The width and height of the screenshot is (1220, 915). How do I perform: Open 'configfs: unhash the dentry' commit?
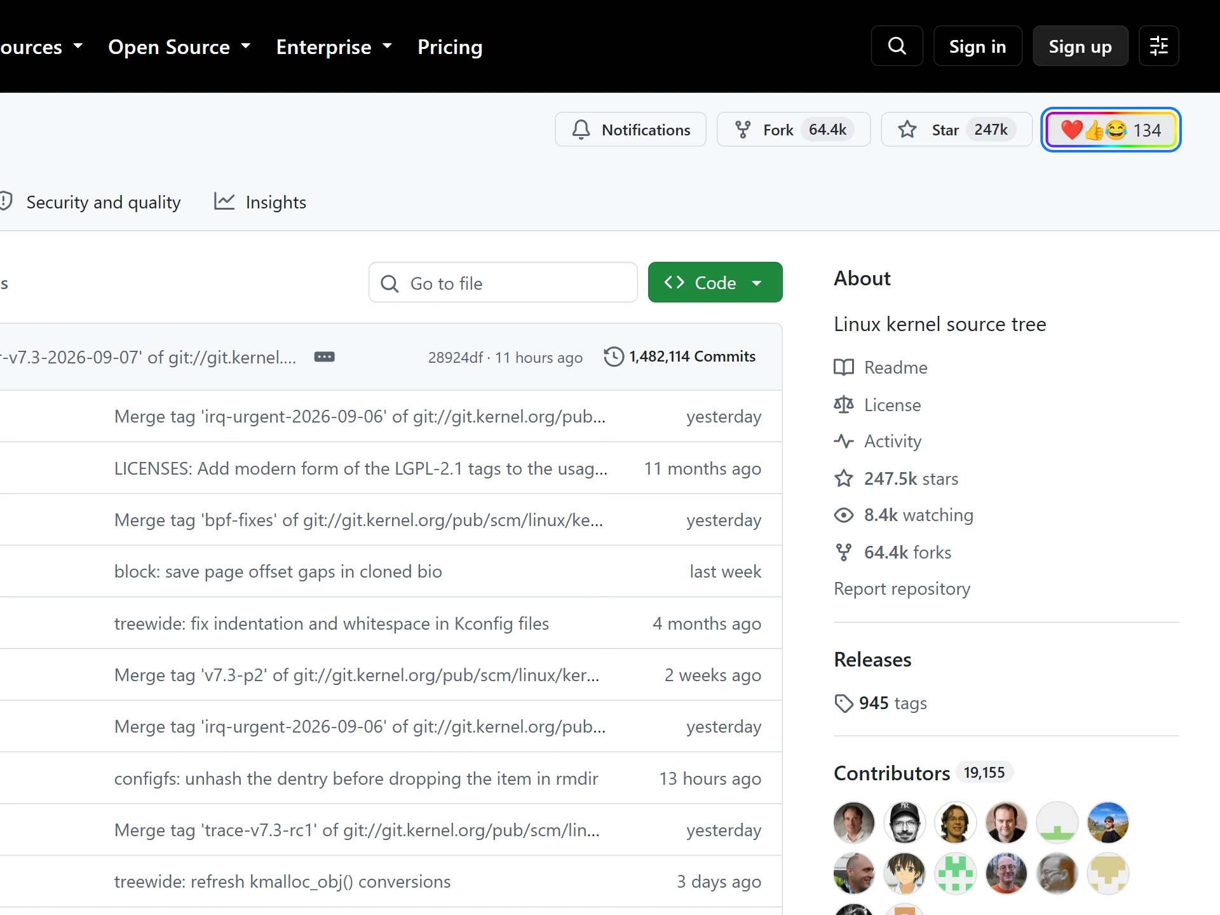(x=356, y=778)
